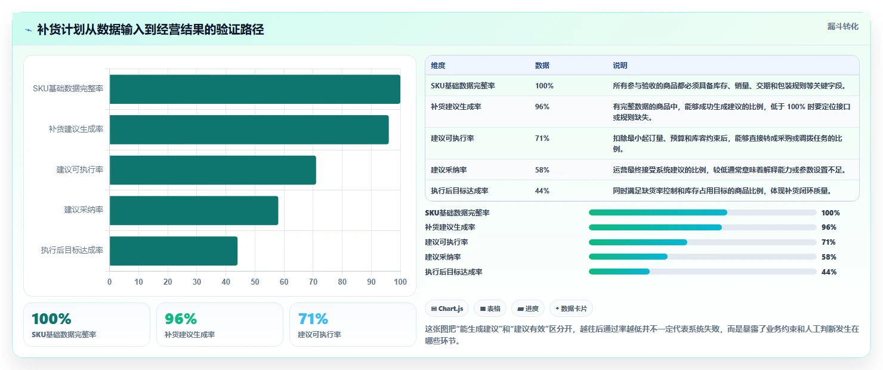This screenshot has height=370, width=883.
Task: Click the 表格 chip label
Action: [x=493, y=309]
